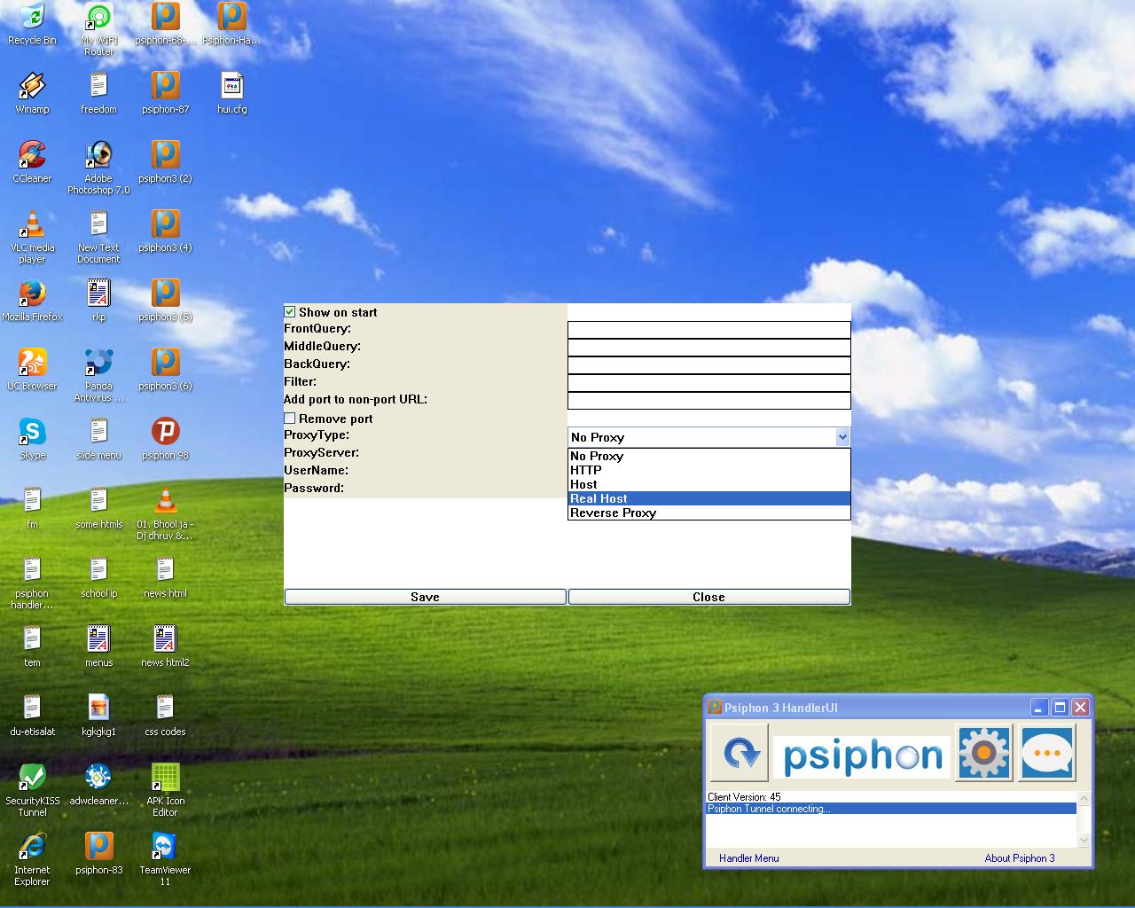Screen dimensions: 1135x908
Task: Open Psiphon settings gear icon
Action: point(983,753)
